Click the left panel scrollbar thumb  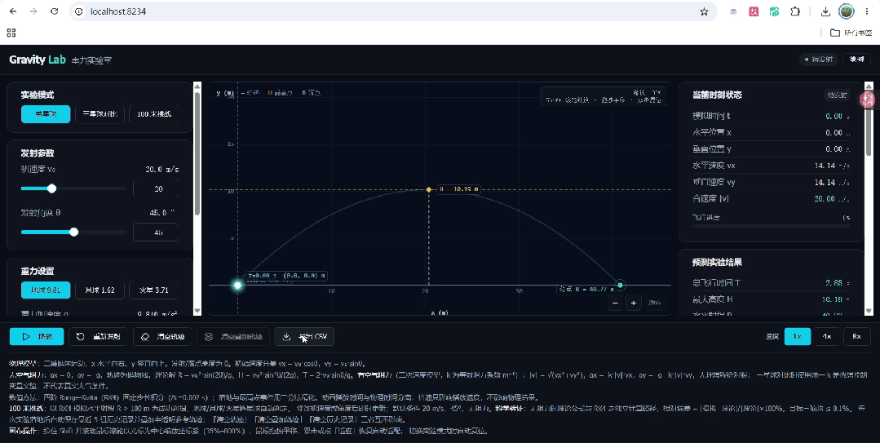(x=197, y=153)
